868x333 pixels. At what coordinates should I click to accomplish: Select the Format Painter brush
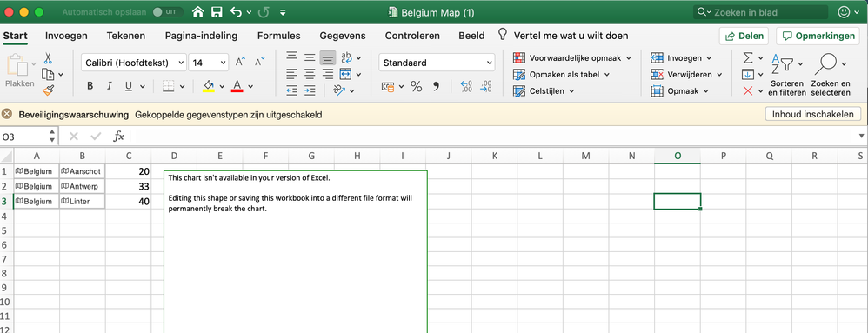click(x=48, y=90)
